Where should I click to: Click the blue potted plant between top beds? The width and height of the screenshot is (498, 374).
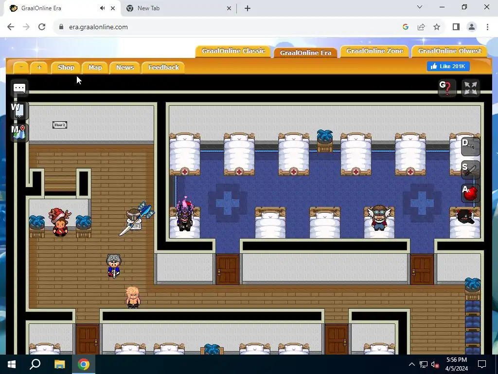[324, 141]
